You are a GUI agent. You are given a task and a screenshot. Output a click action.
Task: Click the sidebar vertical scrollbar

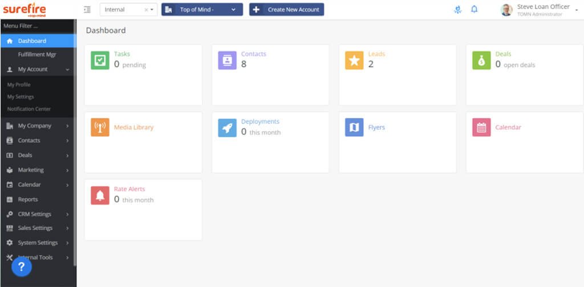click(x=75, y=143)
